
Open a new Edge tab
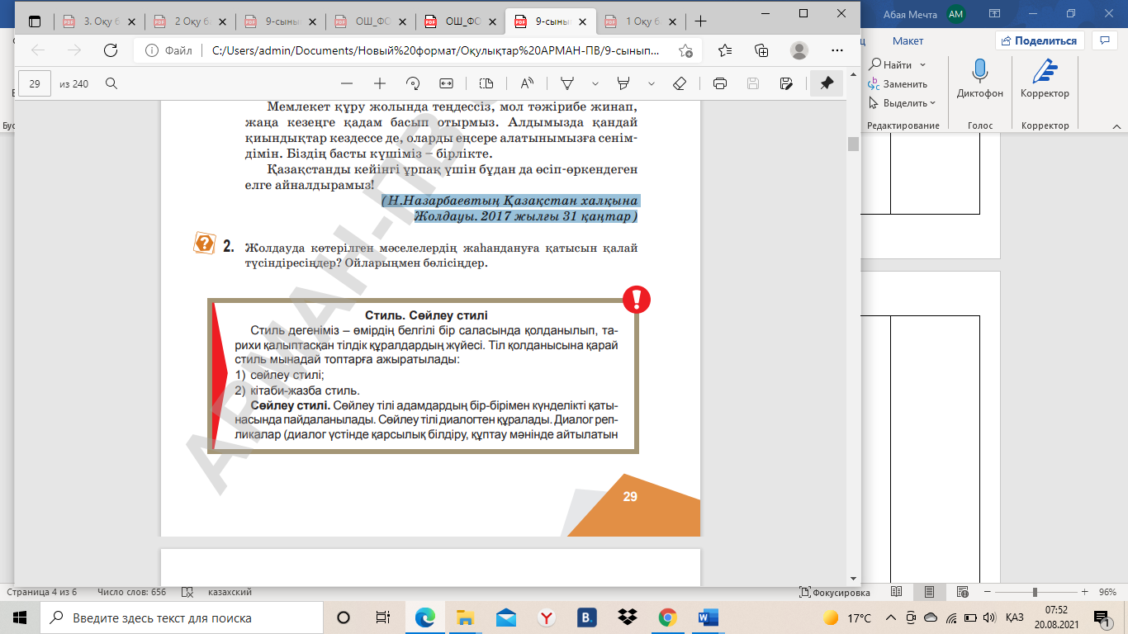coord(701,21)
